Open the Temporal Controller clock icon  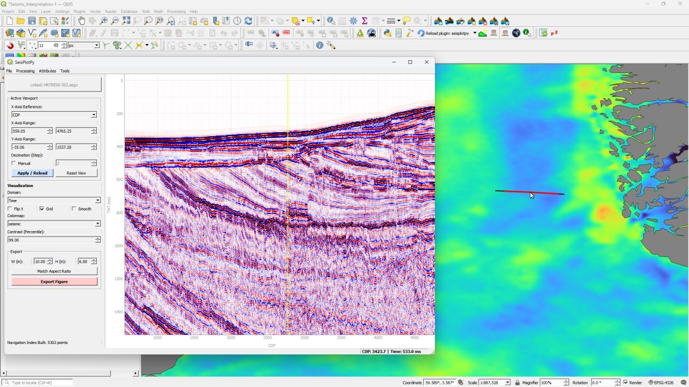coord(237,21)
